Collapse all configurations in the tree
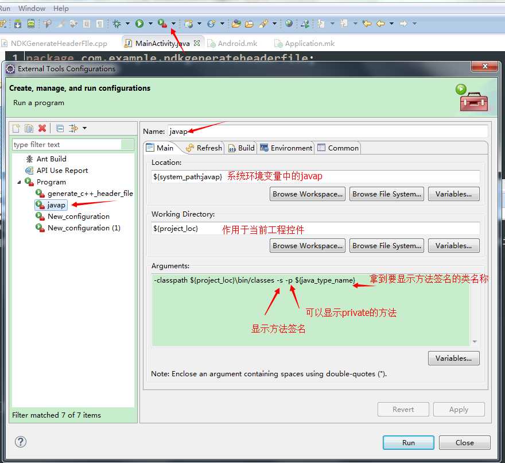Screen dimensions: 505x463 click(x=60, y=128)
